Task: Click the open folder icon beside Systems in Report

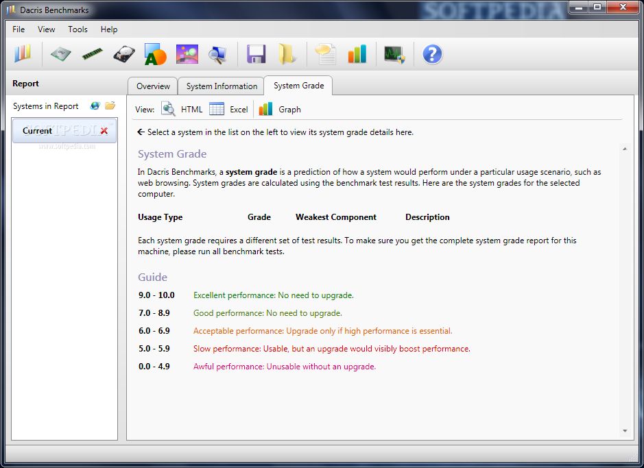Action: [x=110, y=106]
